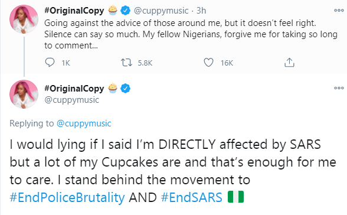Open the top tweet's profile picture
347x215 pixels.
click(24, 19)
